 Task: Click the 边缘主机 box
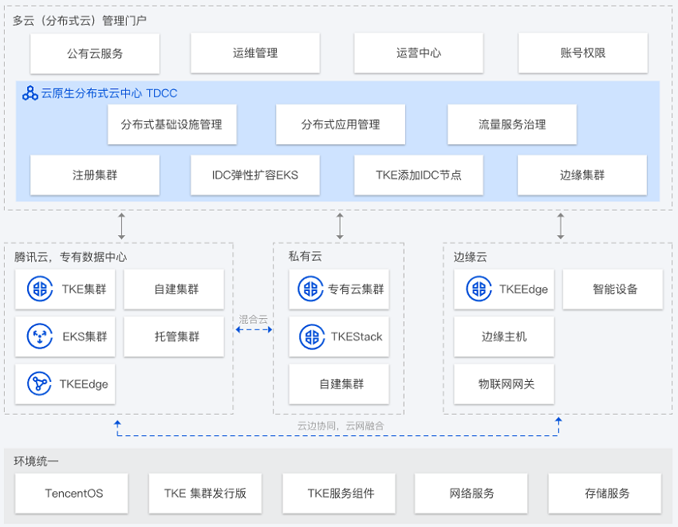click(x=504, y=336)
